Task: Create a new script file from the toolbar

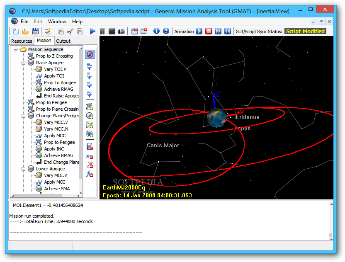Action: tap(16, 31)
